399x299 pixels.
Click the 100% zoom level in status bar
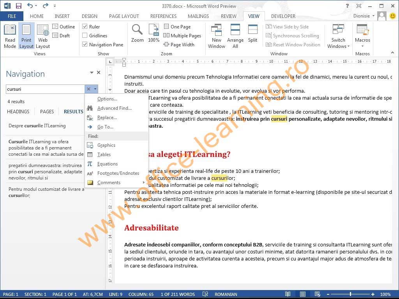385,294
